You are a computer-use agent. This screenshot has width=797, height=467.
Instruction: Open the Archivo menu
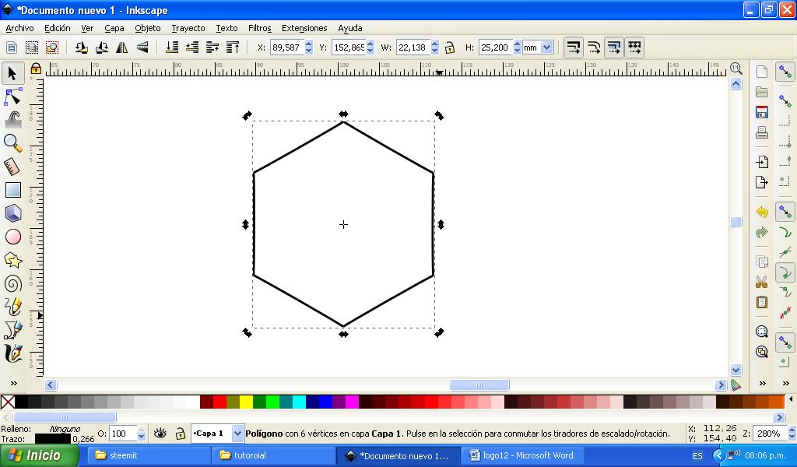point(19,29)
